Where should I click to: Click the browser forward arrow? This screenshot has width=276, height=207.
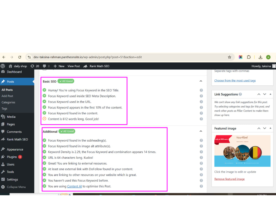click(x=12, y=57)
